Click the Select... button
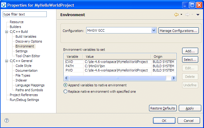Image resolution: width=204 pixels, height=128 pixels. (190, 60)
